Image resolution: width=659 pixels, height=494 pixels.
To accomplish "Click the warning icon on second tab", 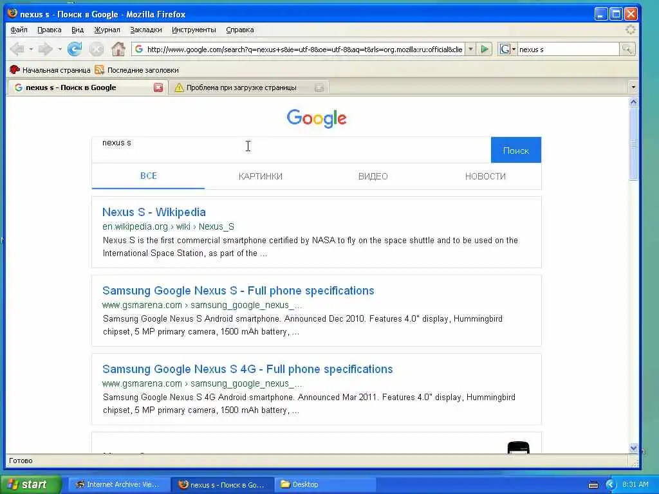I will (179, 87).
